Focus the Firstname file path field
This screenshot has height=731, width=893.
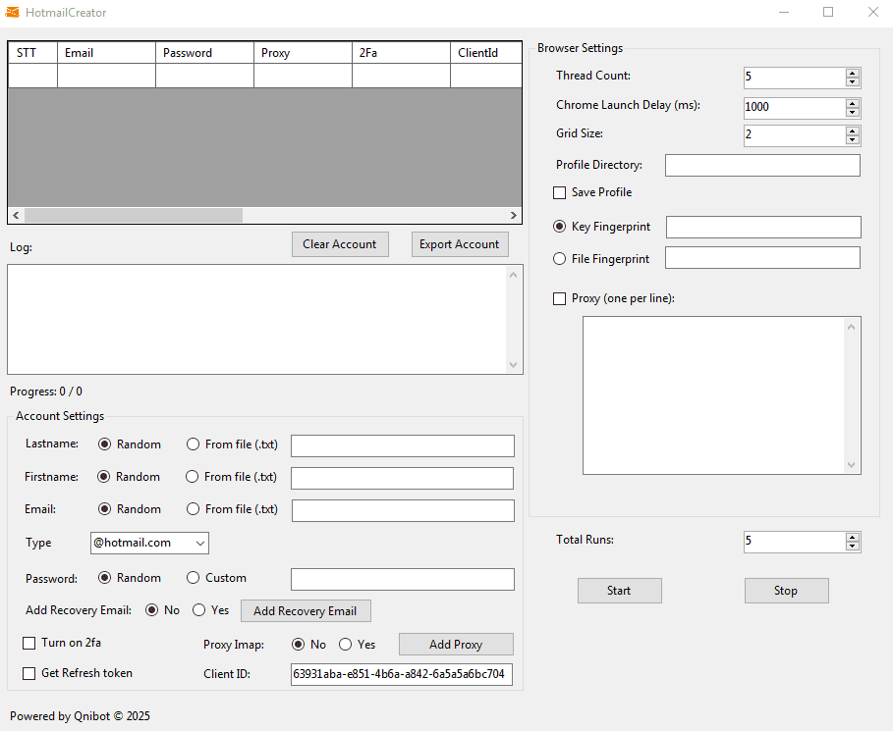(x=402, y=479)
